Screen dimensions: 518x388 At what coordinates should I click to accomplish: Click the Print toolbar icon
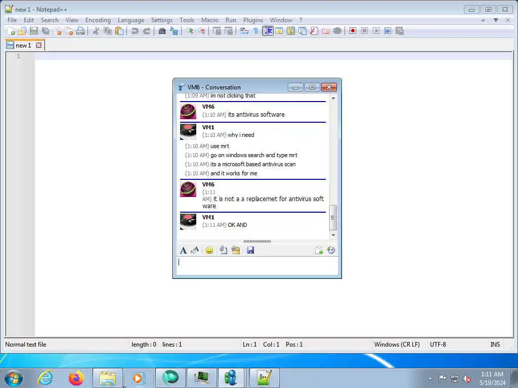click(x=80, y=31)
